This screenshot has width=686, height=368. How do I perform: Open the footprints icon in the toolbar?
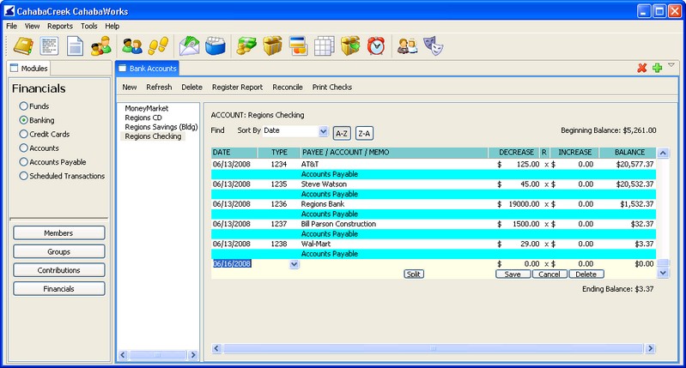(x=157, y=45)
